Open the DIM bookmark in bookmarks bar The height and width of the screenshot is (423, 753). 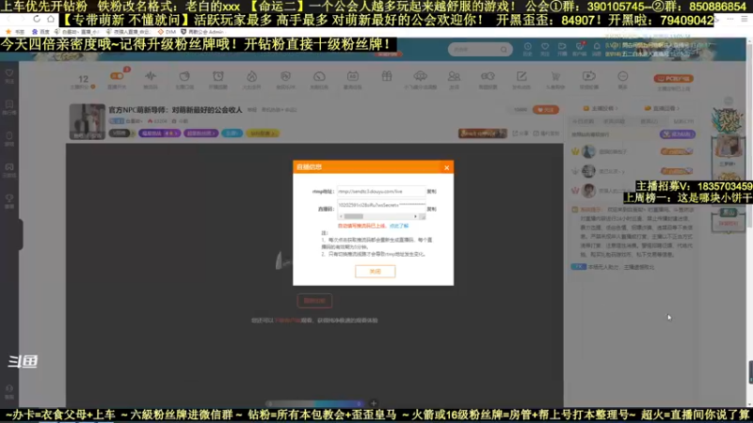point(167,32)
